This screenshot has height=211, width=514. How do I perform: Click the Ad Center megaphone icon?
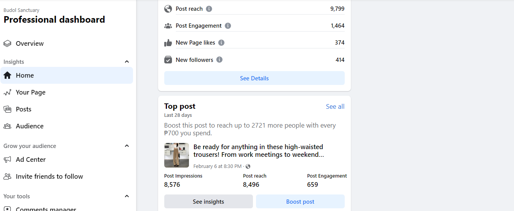(7, 159)
